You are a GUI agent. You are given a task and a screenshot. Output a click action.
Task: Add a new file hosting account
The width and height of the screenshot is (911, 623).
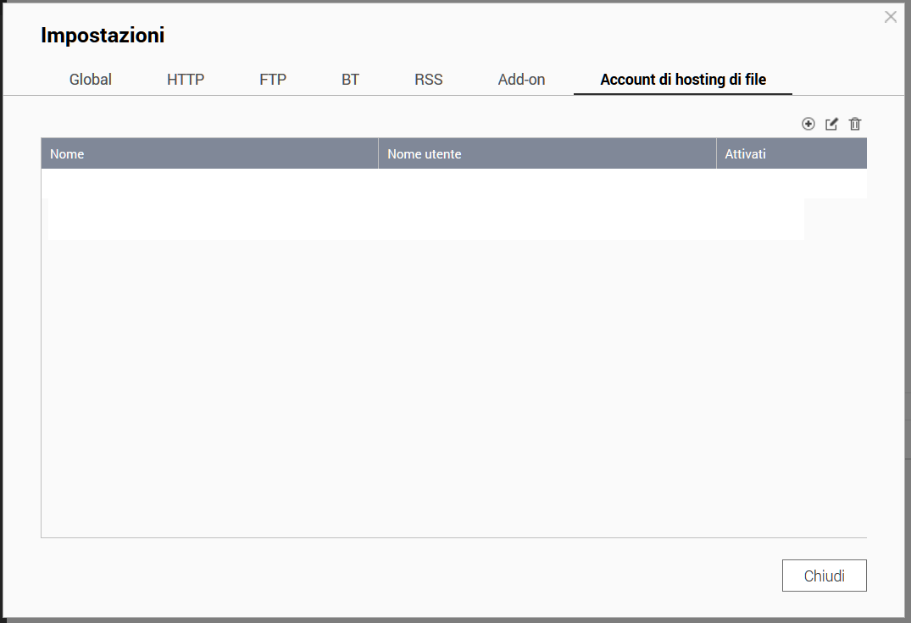[x=808, y=124]
